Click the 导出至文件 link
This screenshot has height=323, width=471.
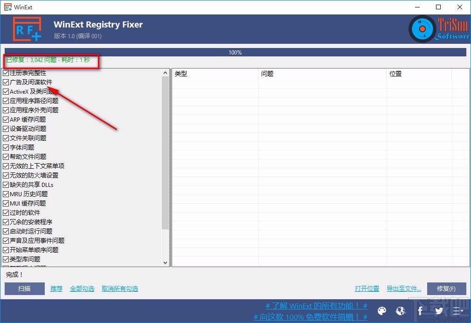coord(403,289)
